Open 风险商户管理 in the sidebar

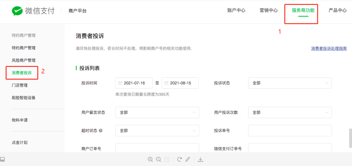[23, 60]
